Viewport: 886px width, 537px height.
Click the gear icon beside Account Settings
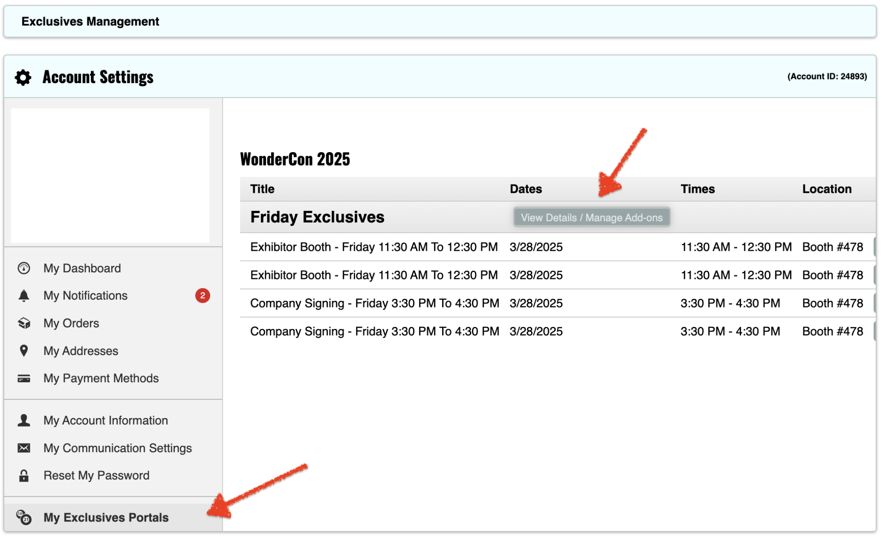[23, 77]
